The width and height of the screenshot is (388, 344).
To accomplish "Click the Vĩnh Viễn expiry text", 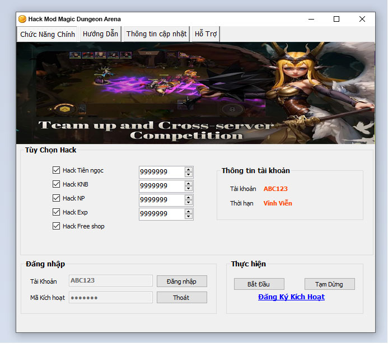I will tap(278, 203).
